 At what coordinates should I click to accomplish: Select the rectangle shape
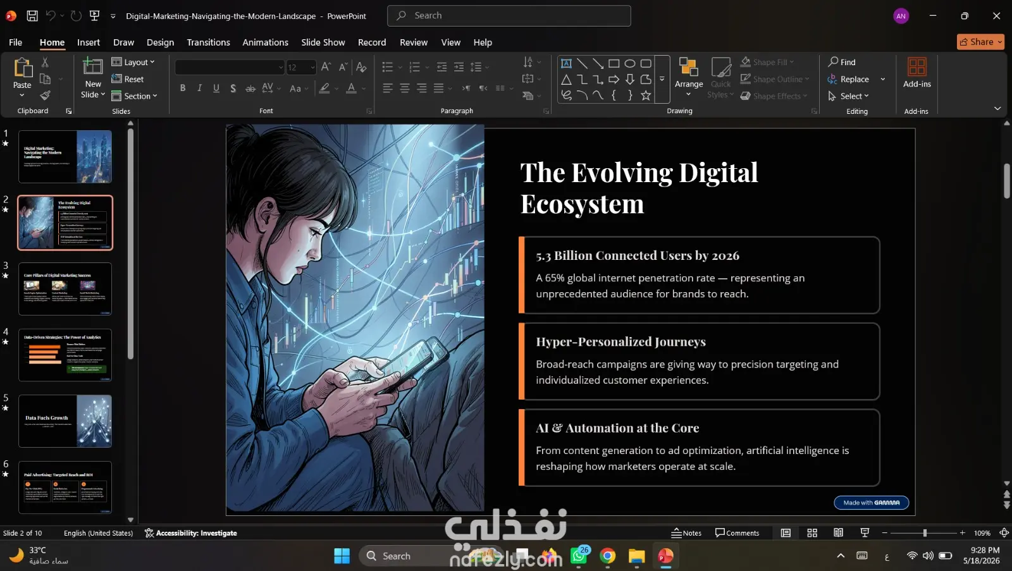pos(614,63)
